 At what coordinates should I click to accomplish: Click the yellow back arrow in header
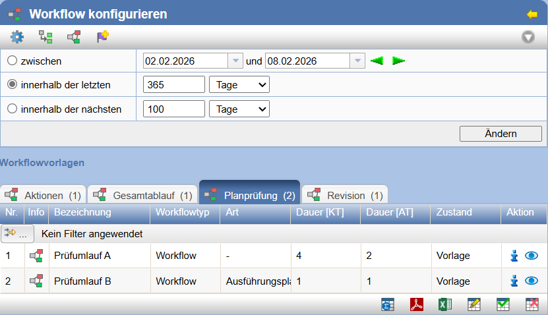point(532,14)
